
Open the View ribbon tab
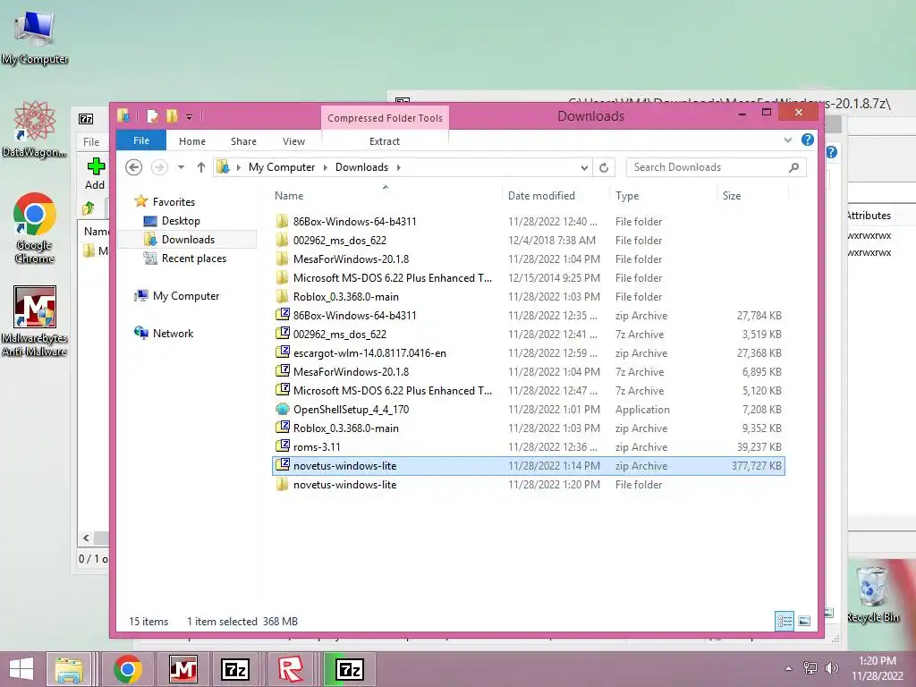[x=293, y=141]
